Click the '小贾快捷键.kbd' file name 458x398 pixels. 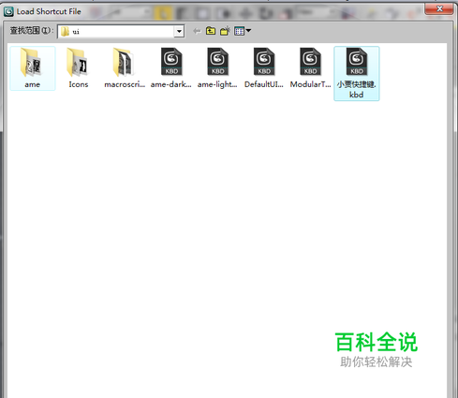[x=356, y=90]
